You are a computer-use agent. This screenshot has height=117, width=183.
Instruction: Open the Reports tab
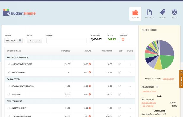pyautogui.click(x=149, y=14)
